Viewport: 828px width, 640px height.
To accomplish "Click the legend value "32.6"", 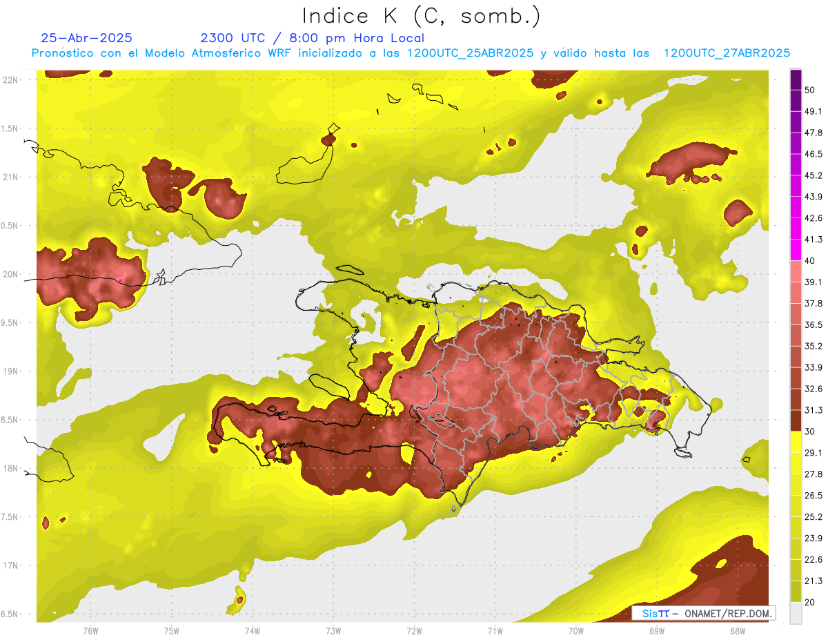I will click(x=814, y=389).
